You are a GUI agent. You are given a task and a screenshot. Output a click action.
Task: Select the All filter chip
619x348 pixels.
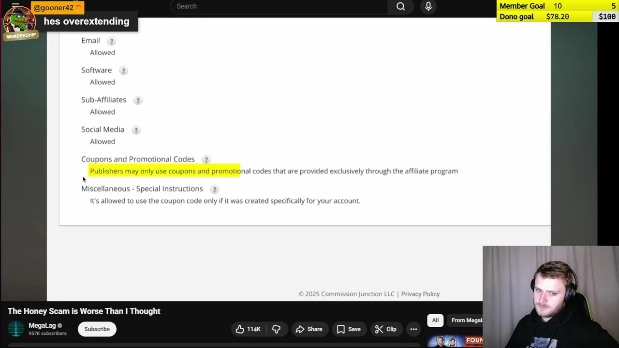[435, 320]
